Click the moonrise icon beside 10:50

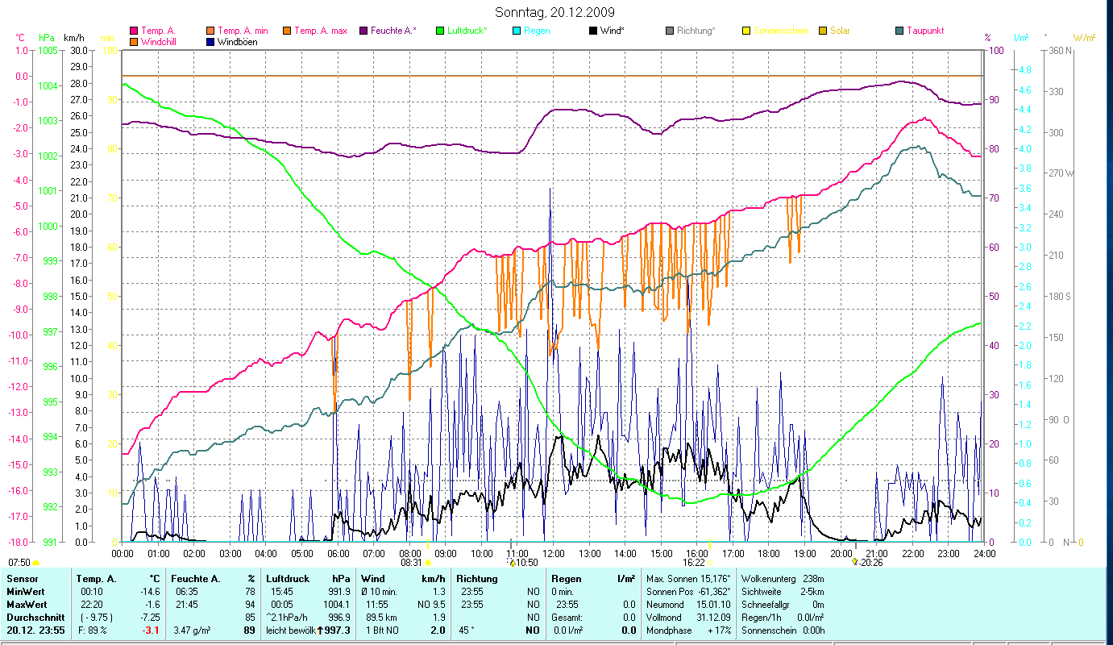[511, 563]
